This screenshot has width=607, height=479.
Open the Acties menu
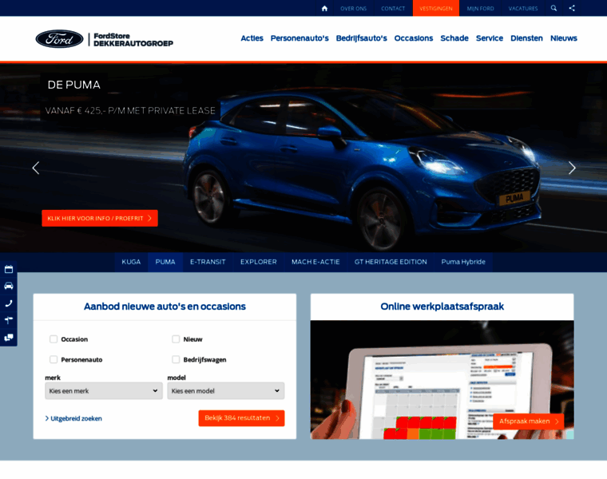pos(252,38)
